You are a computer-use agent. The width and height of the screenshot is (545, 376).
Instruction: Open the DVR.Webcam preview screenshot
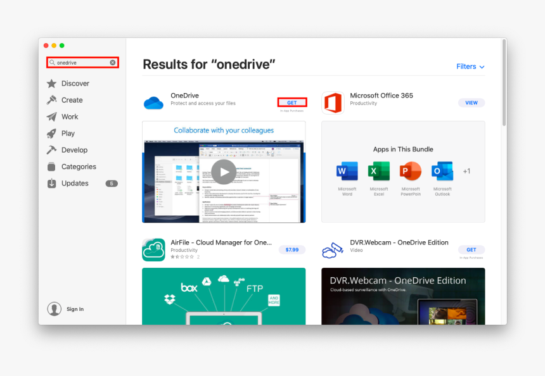pyautogui.click(x=403, y=296)
